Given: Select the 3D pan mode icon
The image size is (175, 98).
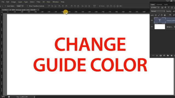Looking at the screenshot, I should (x=114, y=6).
